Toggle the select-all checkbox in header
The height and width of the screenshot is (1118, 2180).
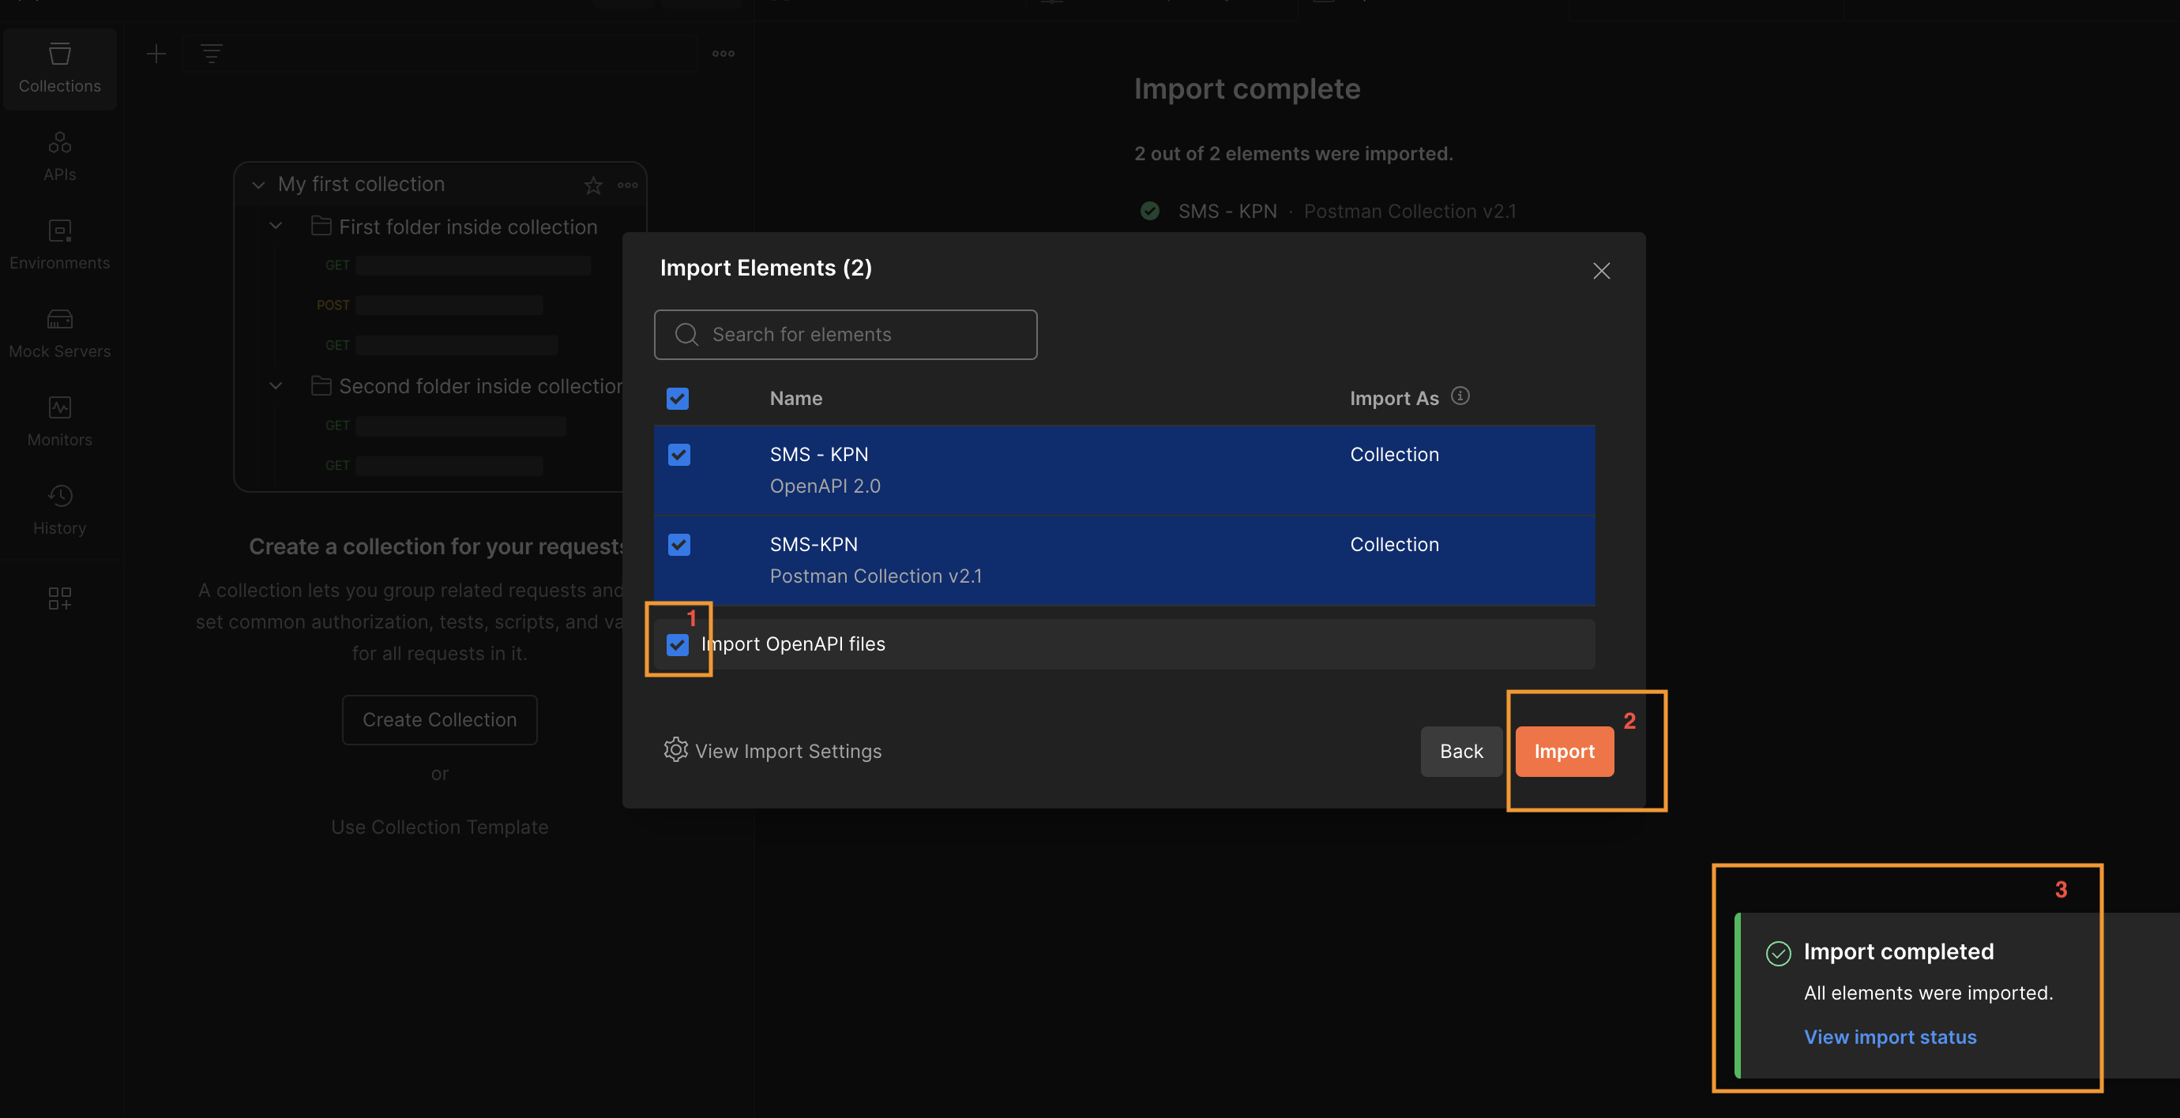677,398
